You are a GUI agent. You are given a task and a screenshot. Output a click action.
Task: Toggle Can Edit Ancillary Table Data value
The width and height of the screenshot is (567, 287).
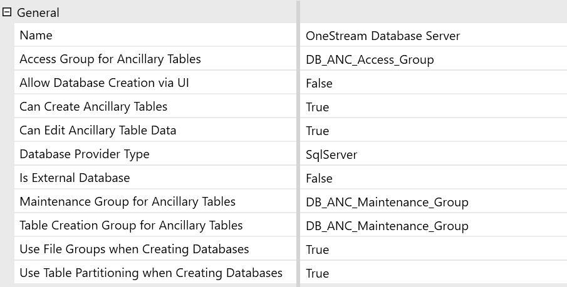pyautogui.click(x=434, y=130)
